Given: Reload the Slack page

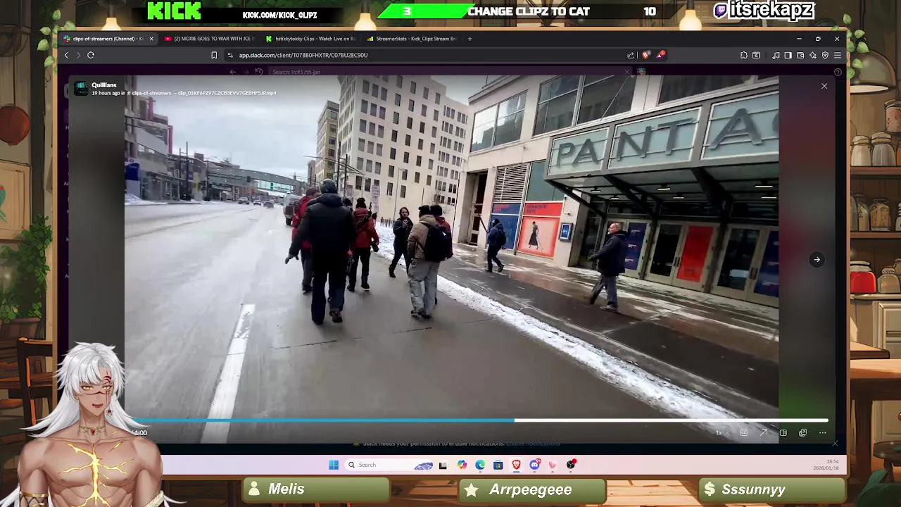Looking at the screenshot, I should 91,55.
